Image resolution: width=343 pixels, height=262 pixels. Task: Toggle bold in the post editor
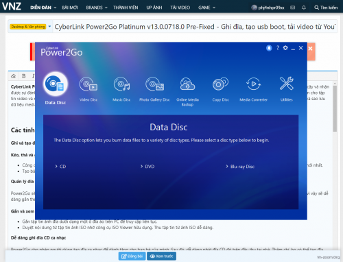[x=24, y=76]
